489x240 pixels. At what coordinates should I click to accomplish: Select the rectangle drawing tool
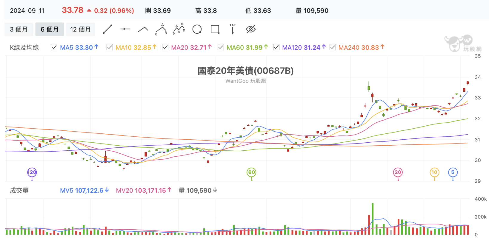point(215,29)
